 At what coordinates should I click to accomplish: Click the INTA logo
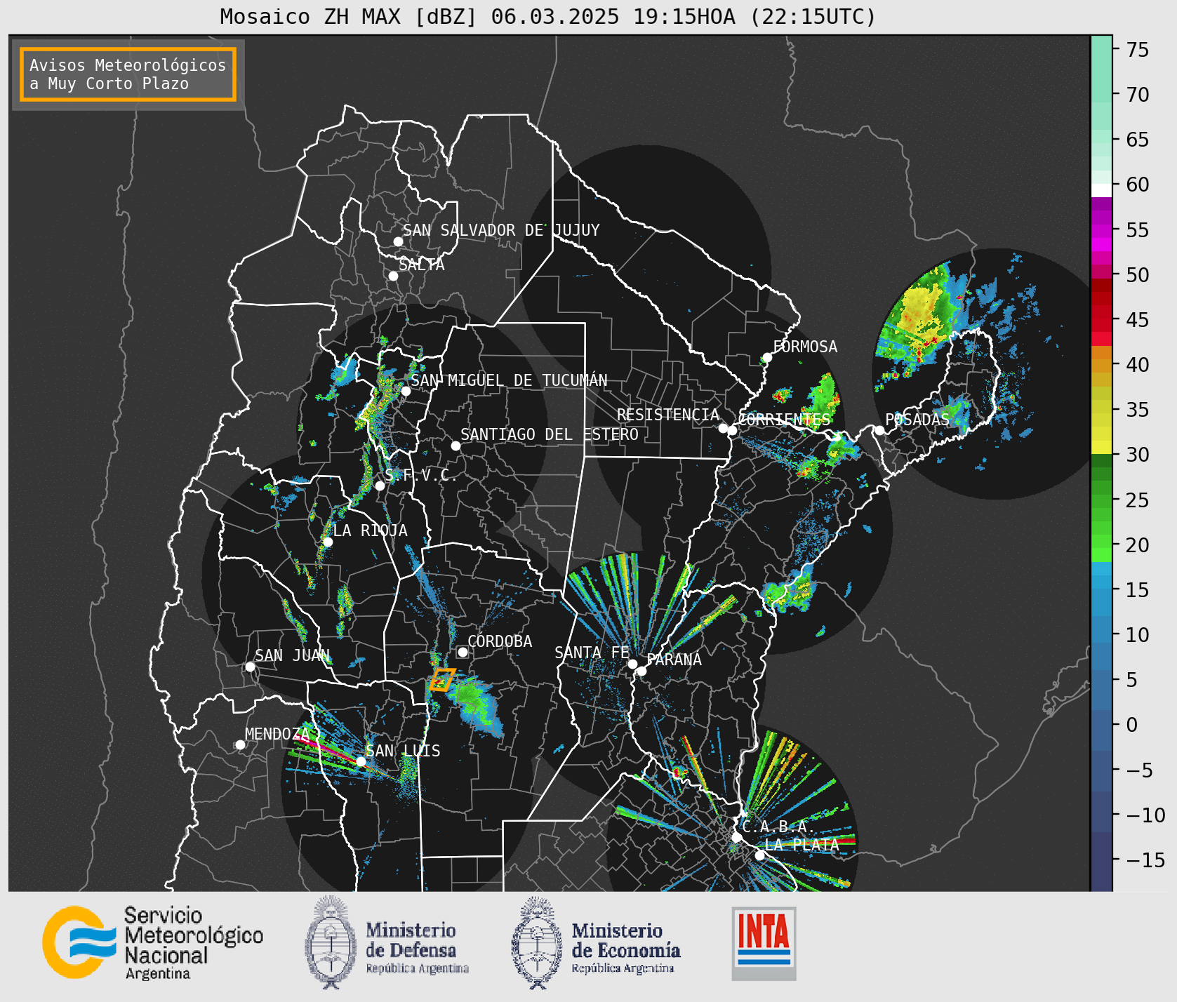click(x=764, y=943)
